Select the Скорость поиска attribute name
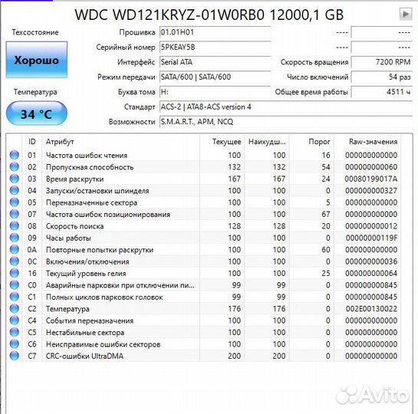The width and height of the screenshot is (418, 414). pyautogui.click(x=74, y=226)
